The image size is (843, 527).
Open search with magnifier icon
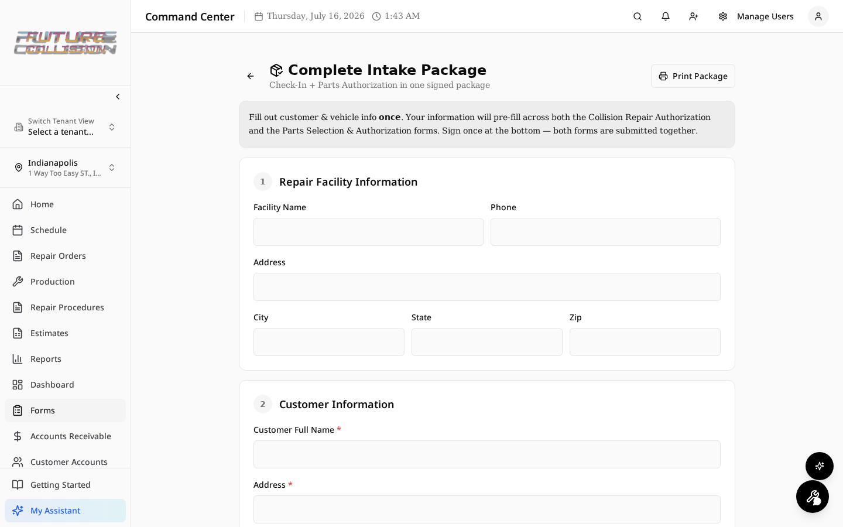click(638, 16)
